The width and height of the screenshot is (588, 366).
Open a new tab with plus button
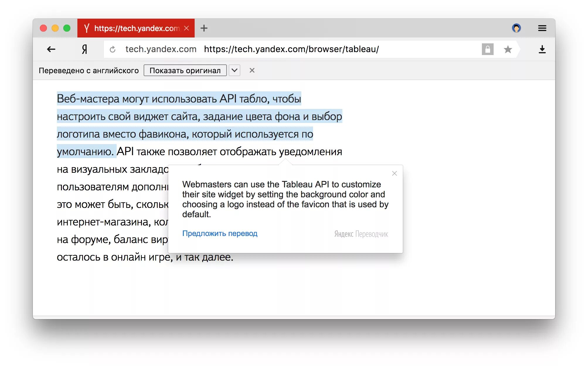tap(204, 28)
